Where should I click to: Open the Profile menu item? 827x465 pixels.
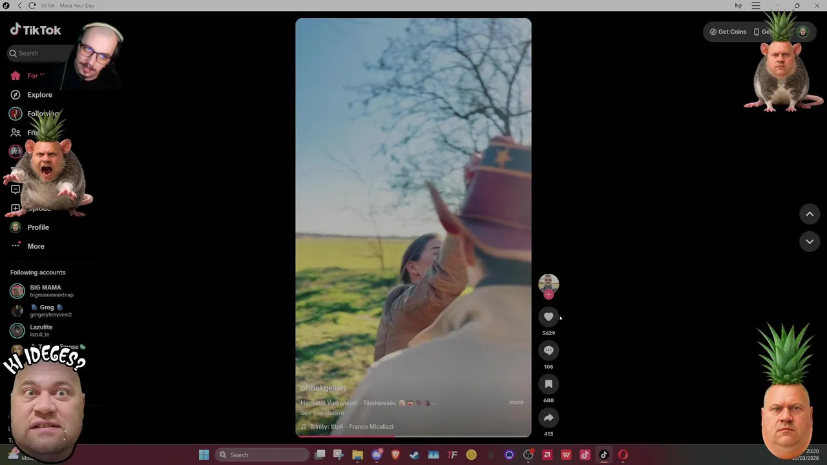(x=38, y=227)
